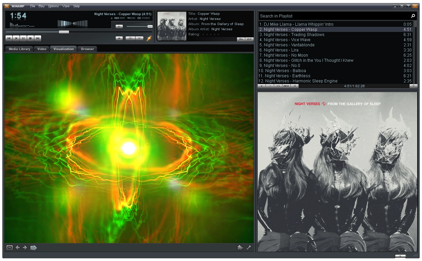Image resolution: width=422 pixels, height=261 pixels.
Task: Switch to the Video tab
Action: [42, 49]
